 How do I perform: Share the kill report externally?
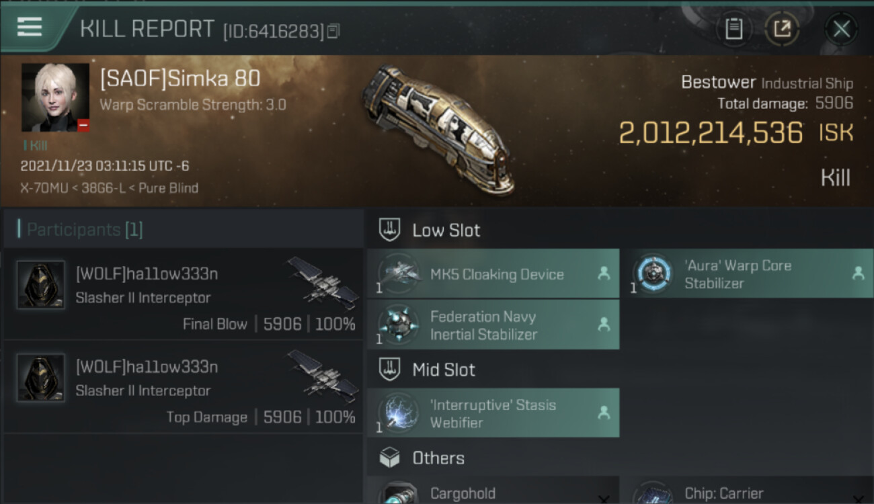[x=783, y=29]
